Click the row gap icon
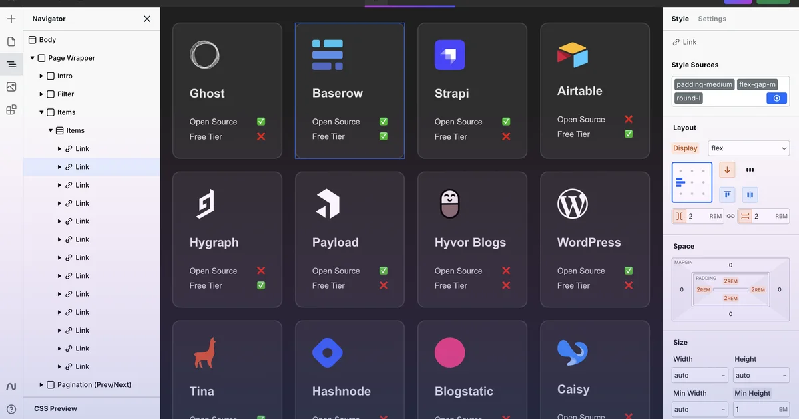The height and width of the screenshot is (419, 799). [x=746, y=216]
